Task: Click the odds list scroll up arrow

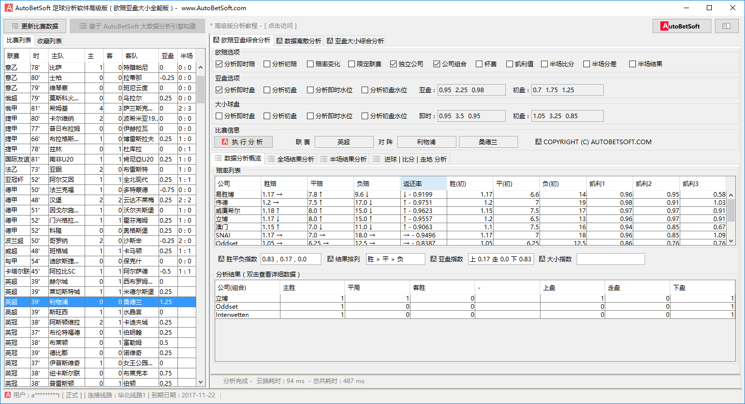Action: (x=731, y=195)
